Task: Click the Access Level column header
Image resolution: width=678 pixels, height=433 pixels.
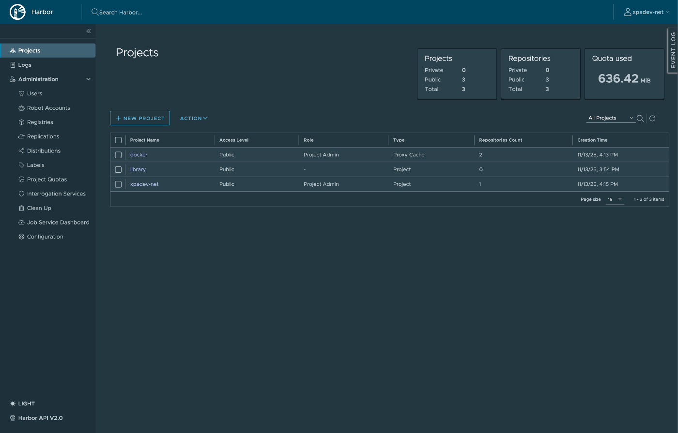Action: click(234, 140)
